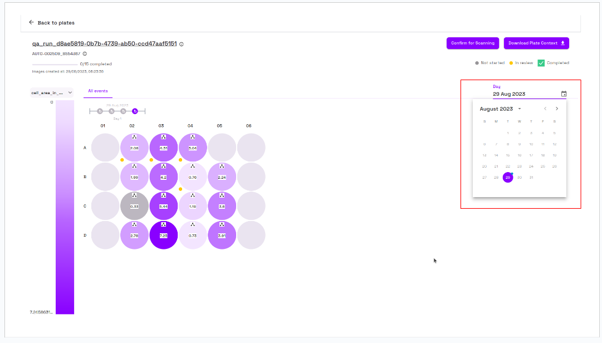The image size is (602, 343).
Task: Select day 29 in the calendar
Action: point(507,177)
